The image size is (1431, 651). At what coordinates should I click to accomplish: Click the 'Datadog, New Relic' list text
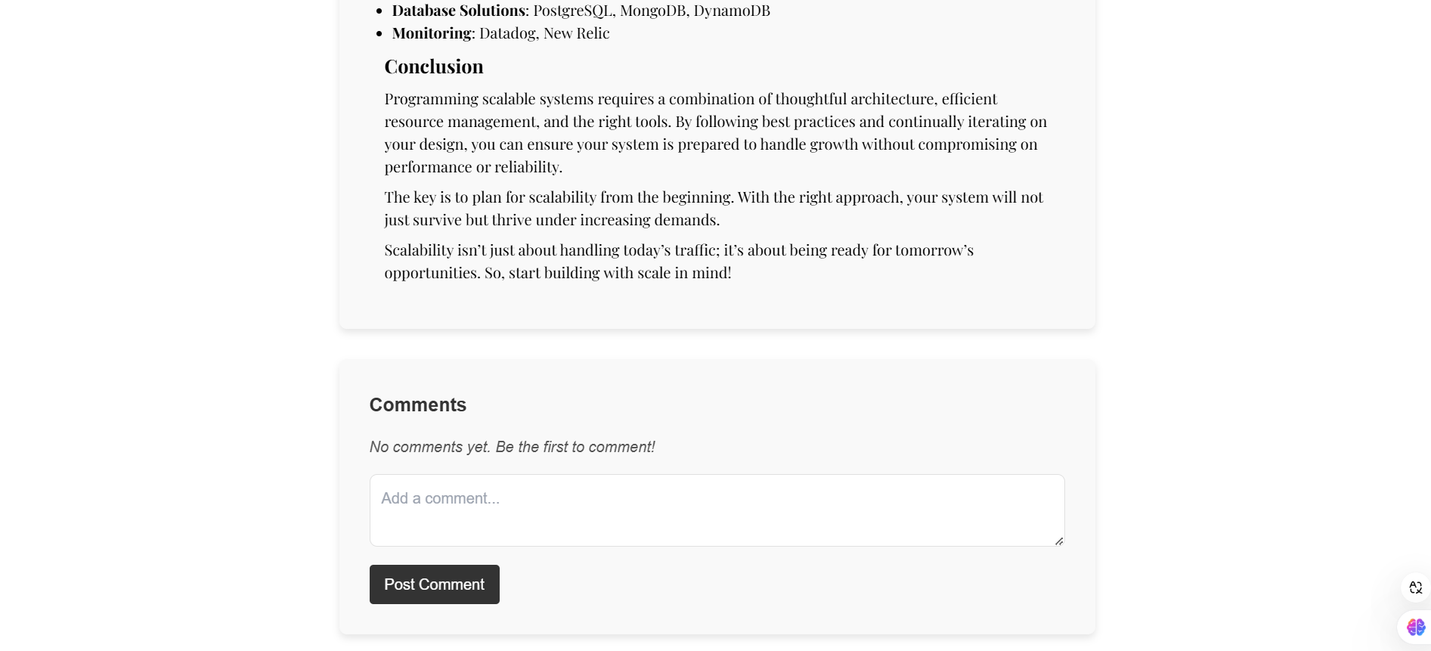pyautogui.click(x=544, y=33)
